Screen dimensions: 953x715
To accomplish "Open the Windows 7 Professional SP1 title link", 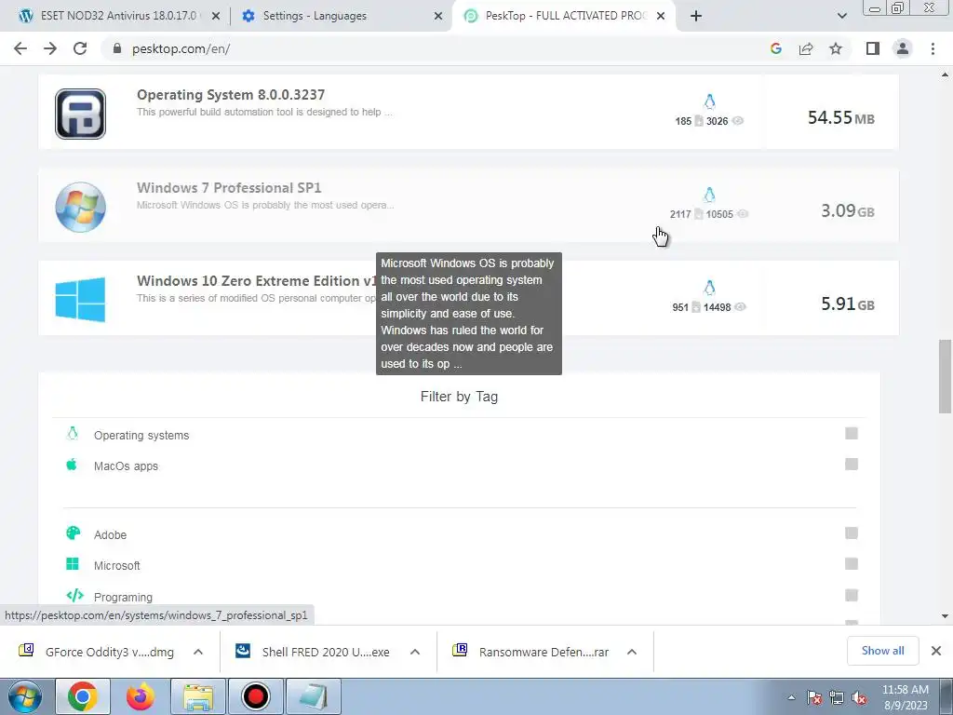I will tap(229, 188).
